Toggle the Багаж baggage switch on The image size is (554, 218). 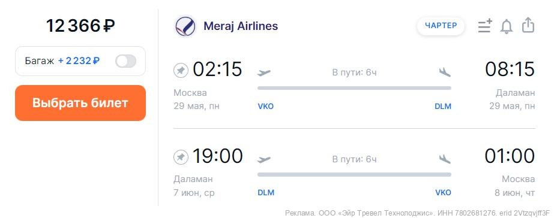125,61
